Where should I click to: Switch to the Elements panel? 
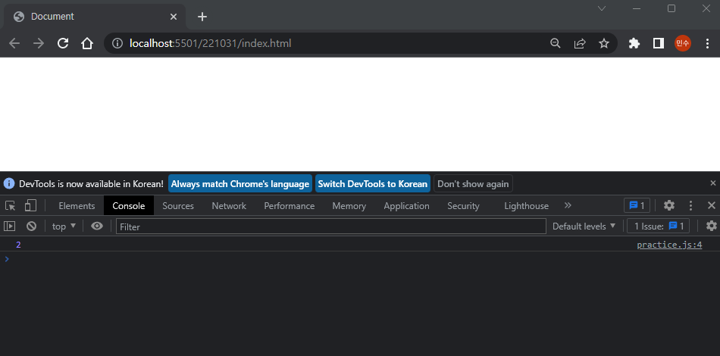[77, 206]
